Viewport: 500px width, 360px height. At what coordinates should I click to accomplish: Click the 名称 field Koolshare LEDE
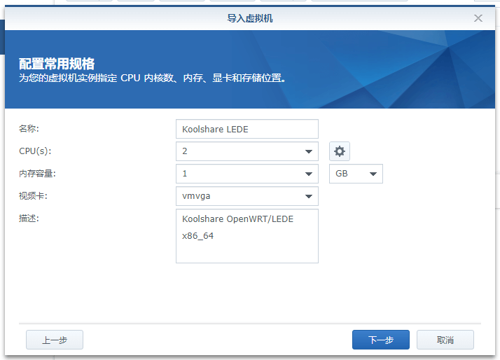tap(246, 129)
